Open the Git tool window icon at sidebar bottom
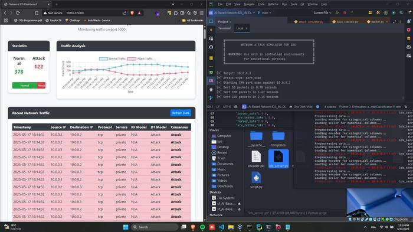This screenshot has height=232, width=413. pyautogui.click(x=211, y=98)
